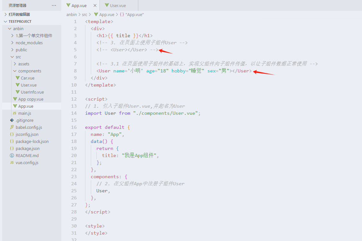Click Vue icon of UserInfo.vue file
This screenshot has width=362, height=241.
[18, 92]
